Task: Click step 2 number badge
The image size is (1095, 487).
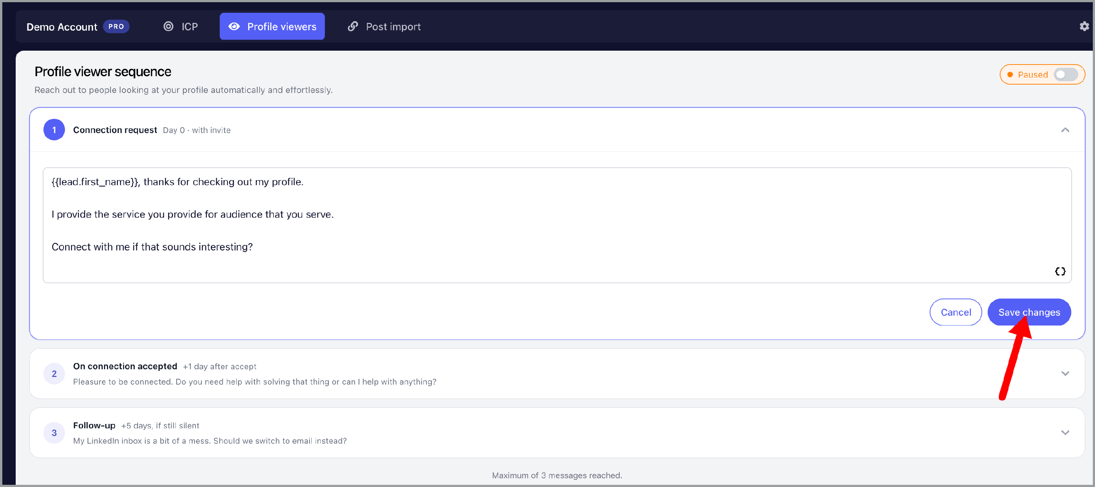Action: 54,374
